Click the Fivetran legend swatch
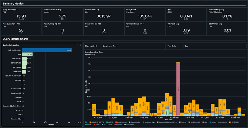The height and width of the screenshot is (128, 248). tap(180, 122)
